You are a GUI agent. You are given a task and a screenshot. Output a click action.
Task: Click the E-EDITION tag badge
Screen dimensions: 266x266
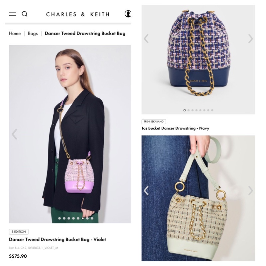[19, 232]
